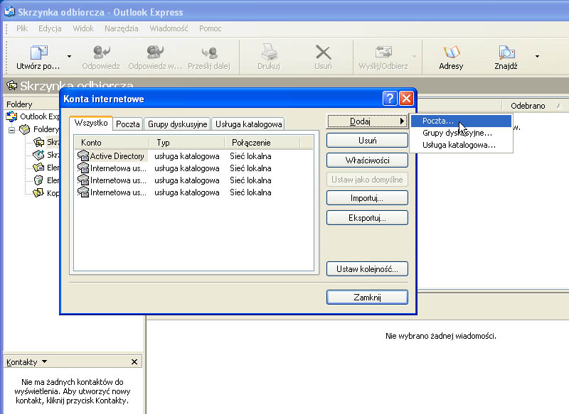Viewport: 569px width, 414px height.
Task: Choose Usługa katalogowa... from the Dodaj submenu
Action: (x=461, y=145)
